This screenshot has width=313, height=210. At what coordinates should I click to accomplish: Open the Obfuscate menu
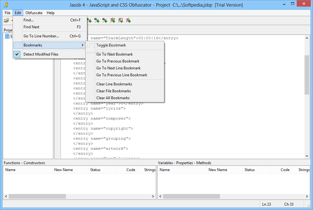[34, 13]
